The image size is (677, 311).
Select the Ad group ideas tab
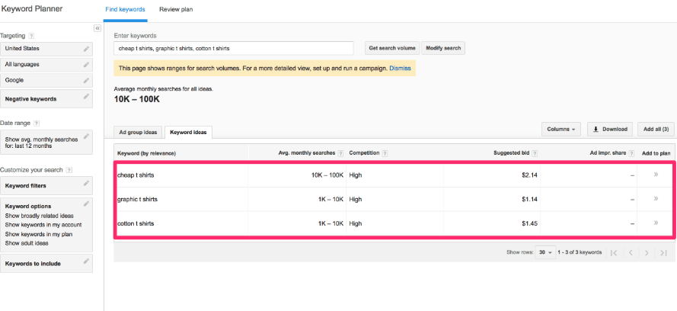138,132
